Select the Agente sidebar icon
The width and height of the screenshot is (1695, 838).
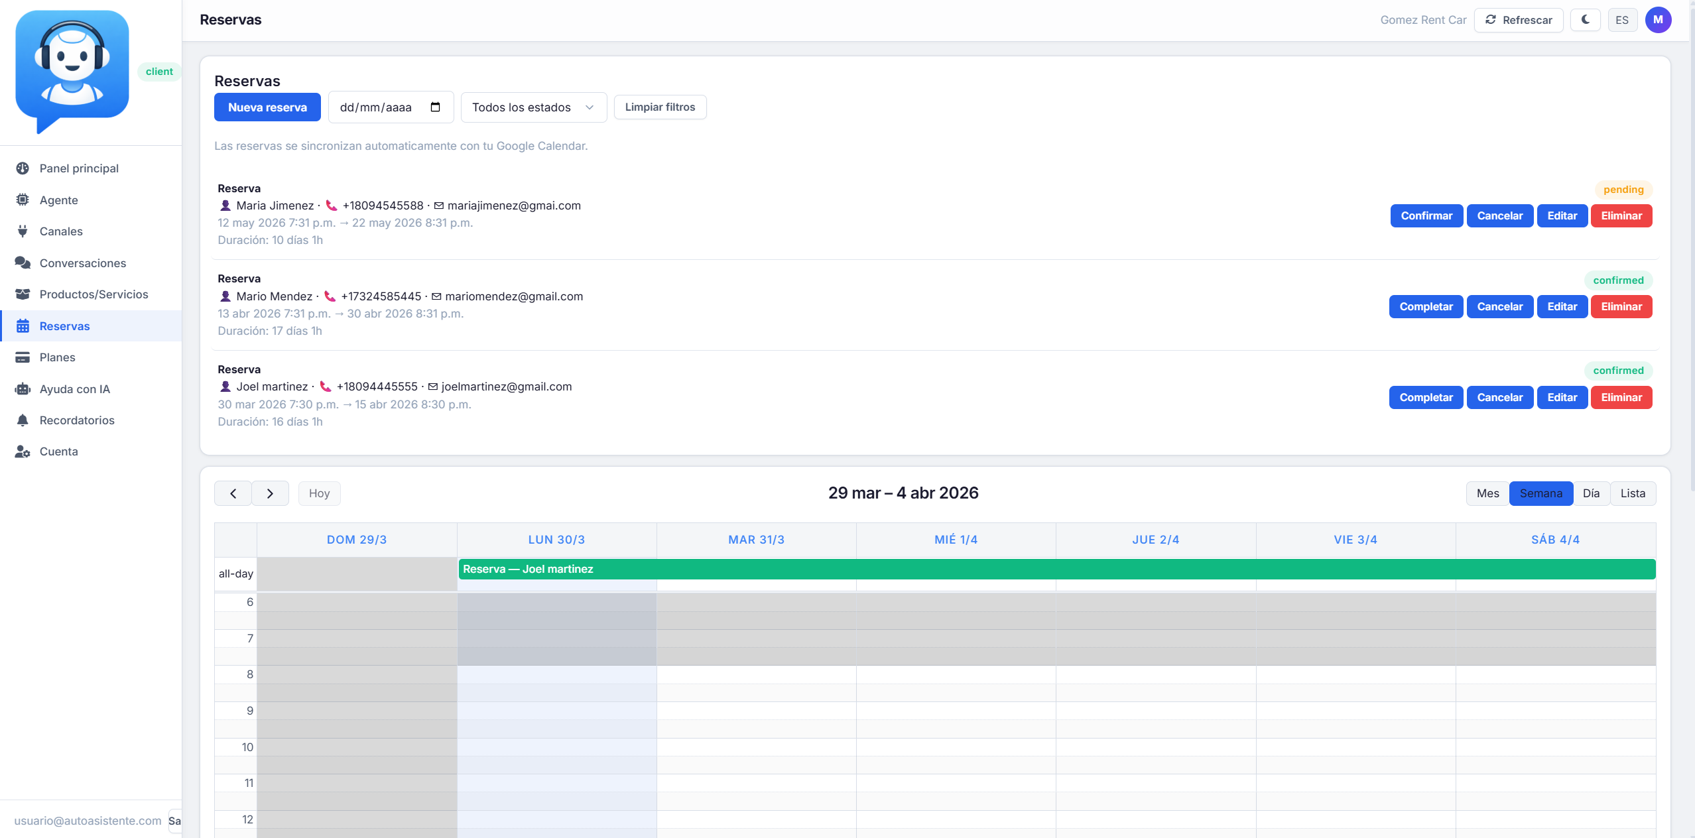point(23,200)
